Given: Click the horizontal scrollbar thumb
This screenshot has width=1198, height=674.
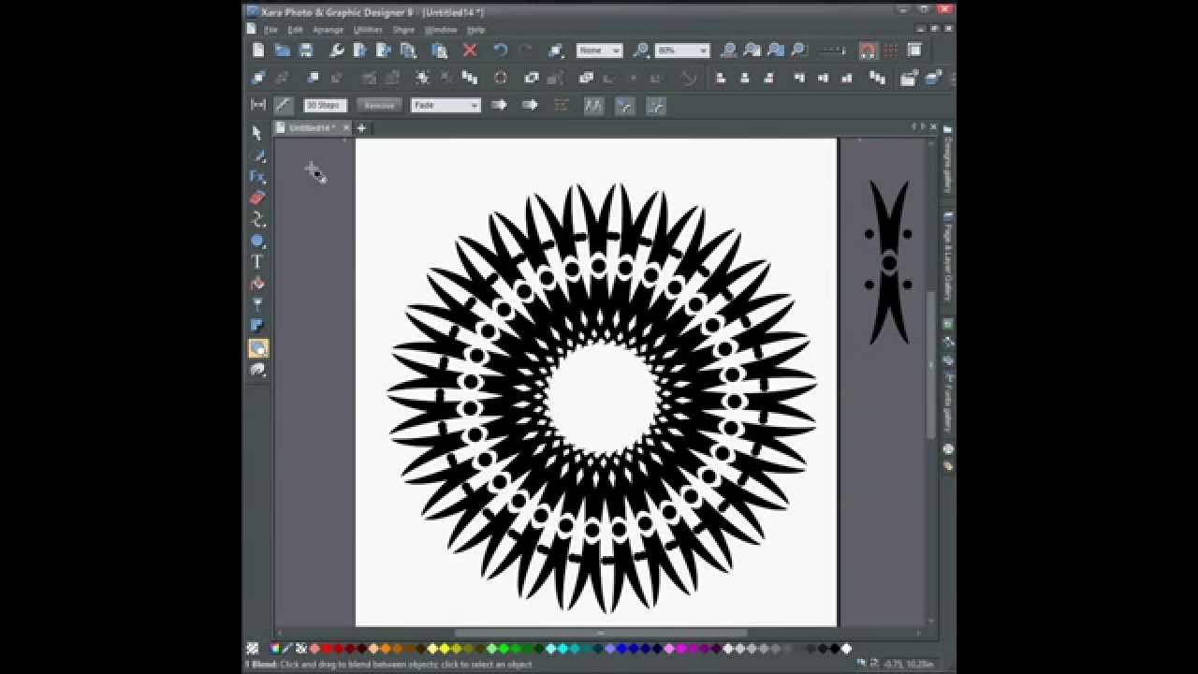Looking at the screenshot, I should tap(602, 633).
